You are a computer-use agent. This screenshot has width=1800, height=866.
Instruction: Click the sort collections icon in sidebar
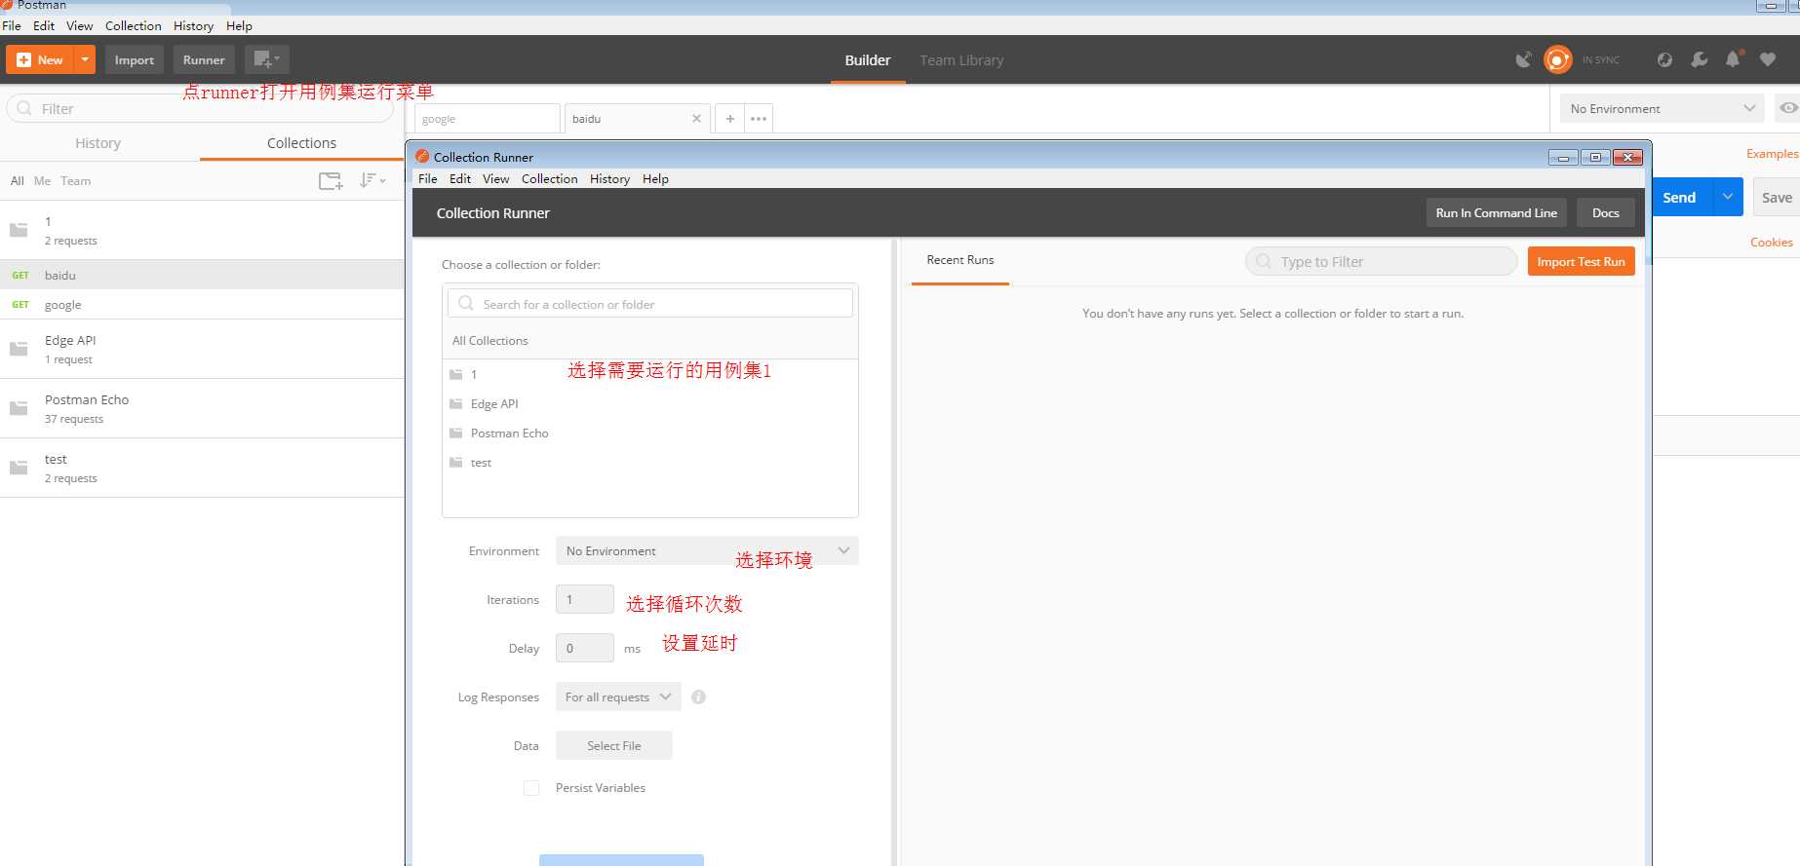(372, 180)
